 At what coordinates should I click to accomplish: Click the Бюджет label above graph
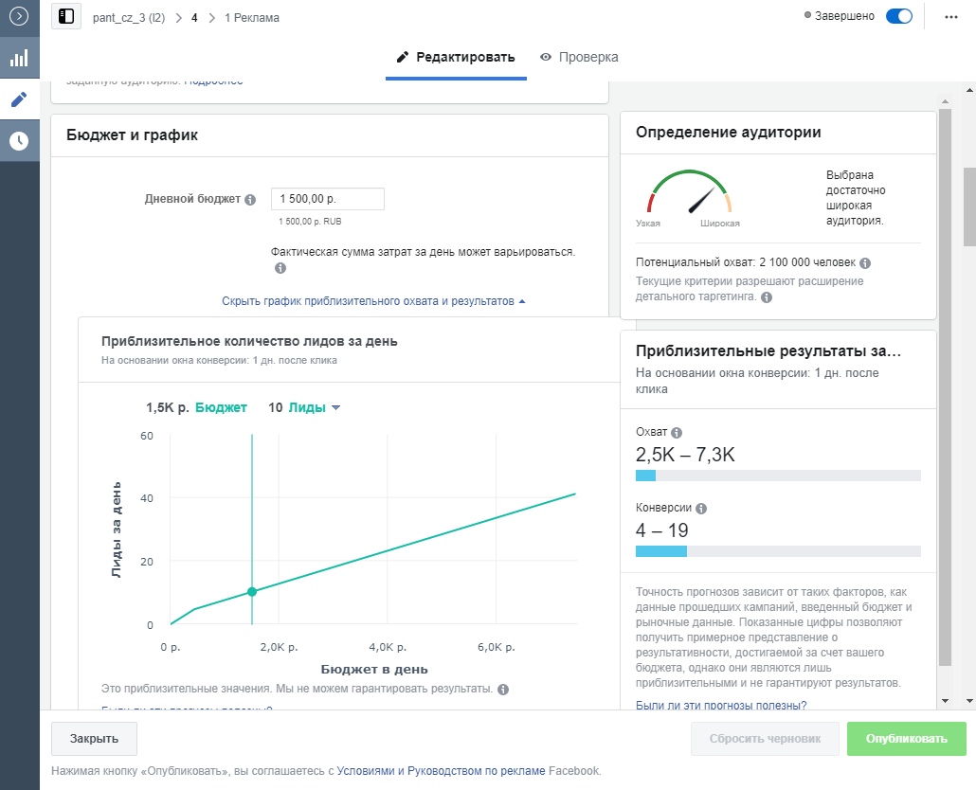221,407
